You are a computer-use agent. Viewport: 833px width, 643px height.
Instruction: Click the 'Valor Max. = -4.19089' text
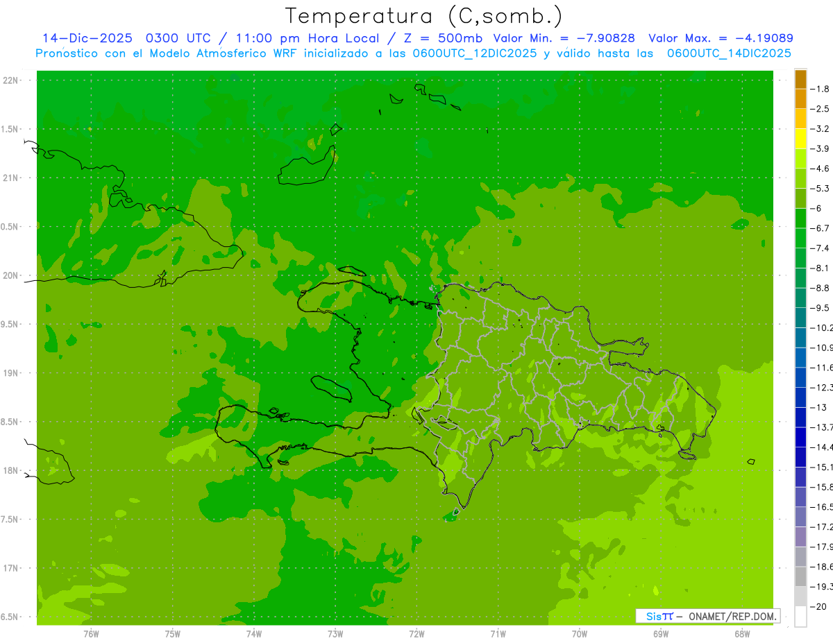click(x=721, y=38)
